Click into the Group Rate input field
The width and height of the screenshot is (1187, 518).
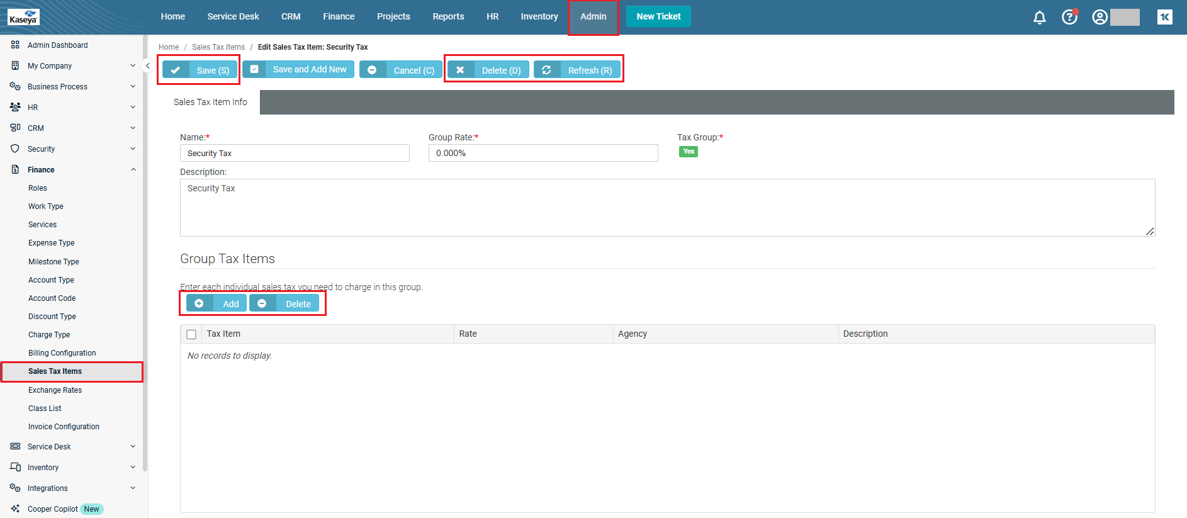pyautogui.click(x=543, y=153)
